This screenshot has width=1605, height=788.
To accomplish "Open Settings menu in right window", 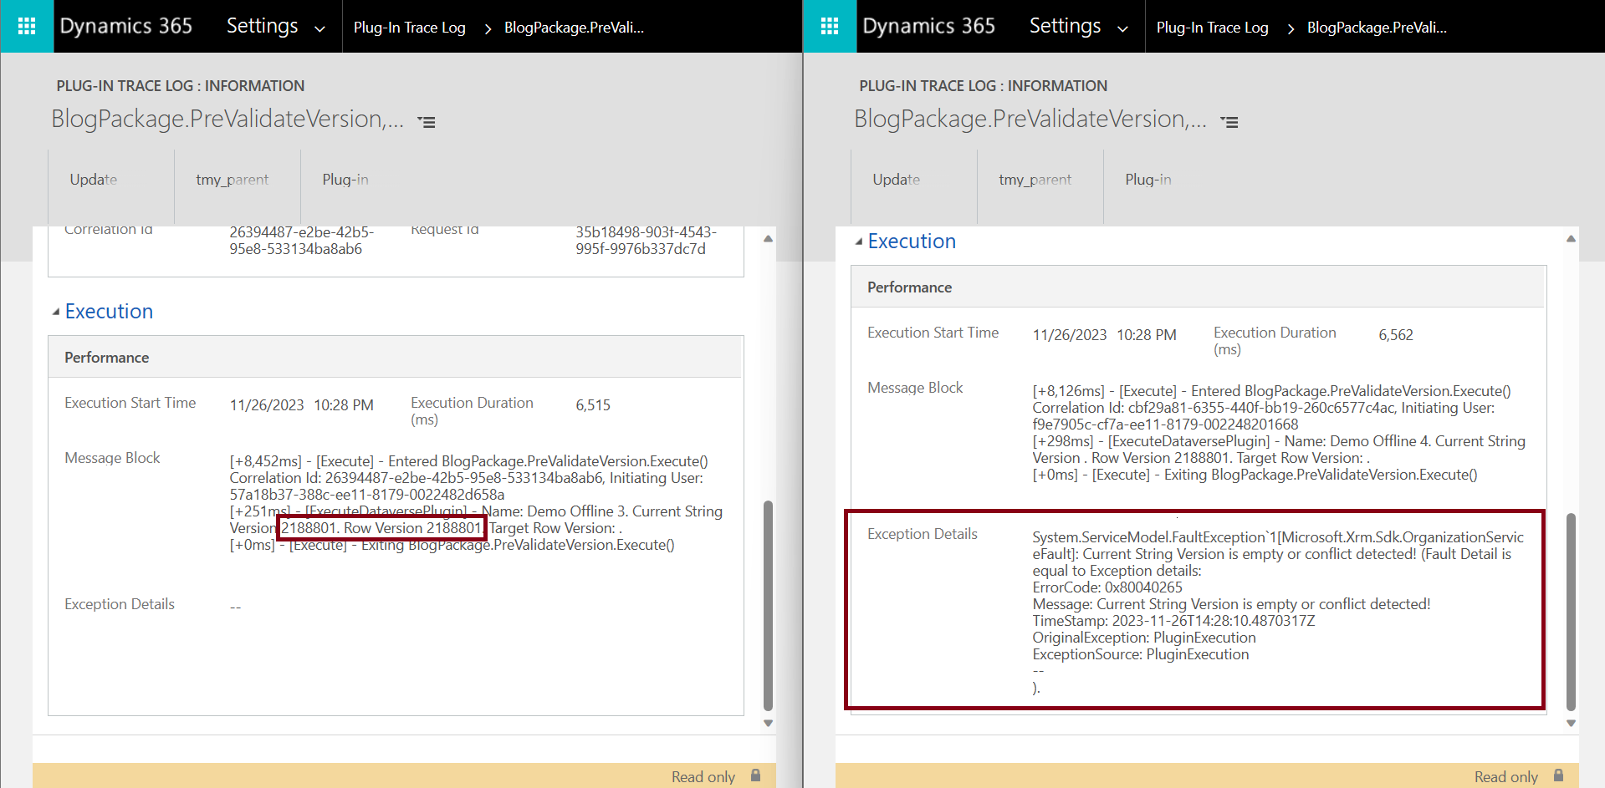I will pos(1065,26).
